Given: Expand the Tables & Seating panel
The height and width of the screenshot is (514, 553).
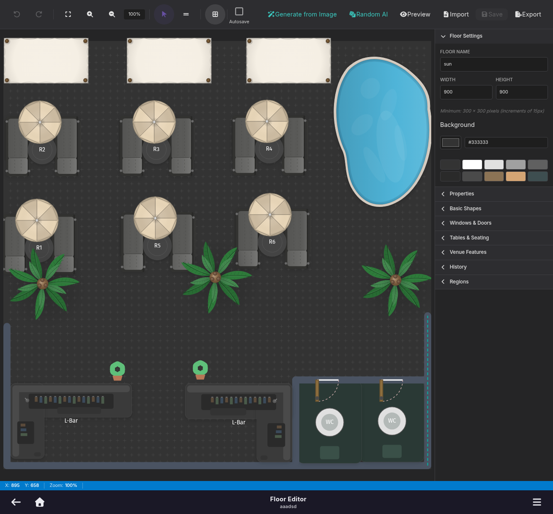Looking at the screenshot, I should click(x=469, y=238).
